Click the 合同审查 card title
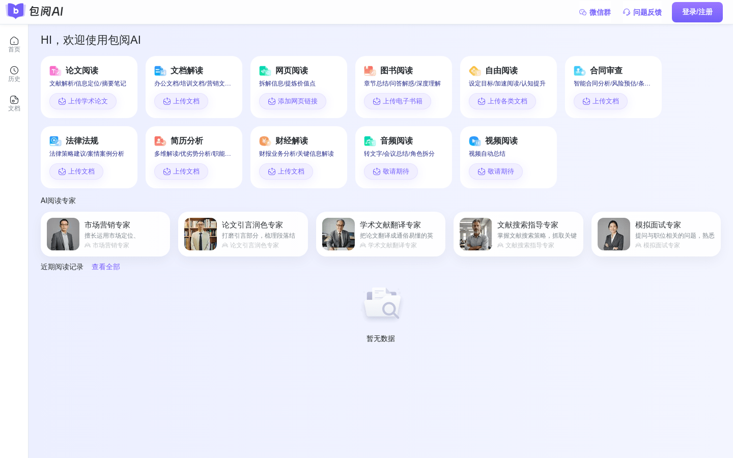The image size is (733, 458). tap(606, 71)
